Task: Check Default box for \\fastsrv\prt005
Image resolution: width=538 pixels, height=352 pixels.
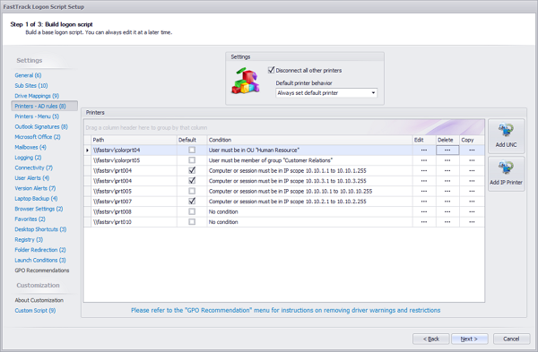Action: [192, 192]
